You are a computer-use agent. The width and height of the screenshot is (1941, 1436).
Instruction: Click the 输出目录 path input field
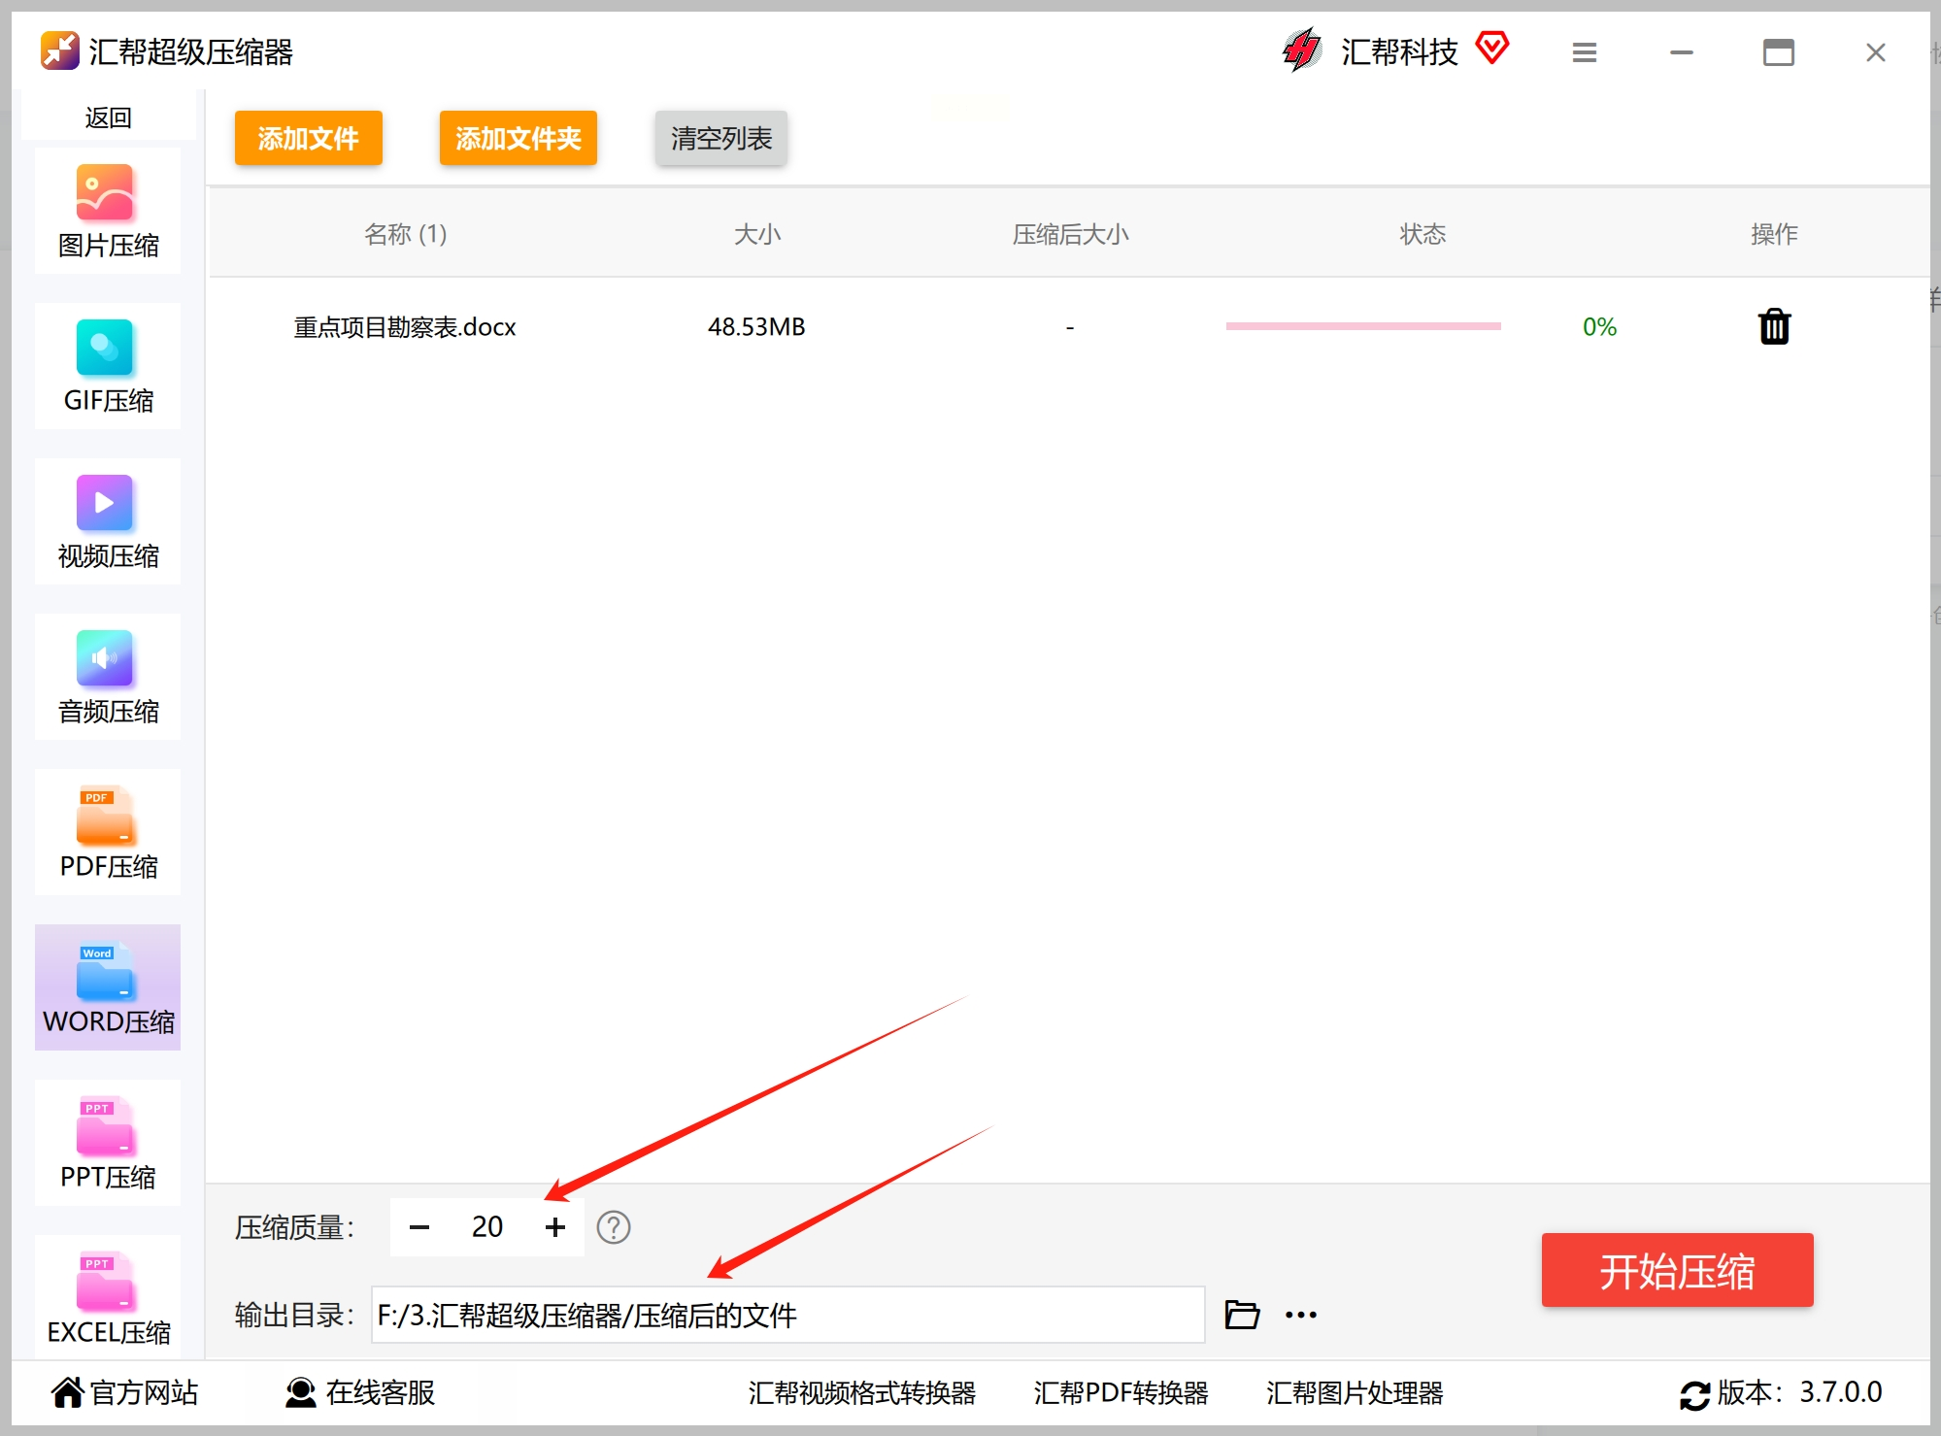(786, 1315)
